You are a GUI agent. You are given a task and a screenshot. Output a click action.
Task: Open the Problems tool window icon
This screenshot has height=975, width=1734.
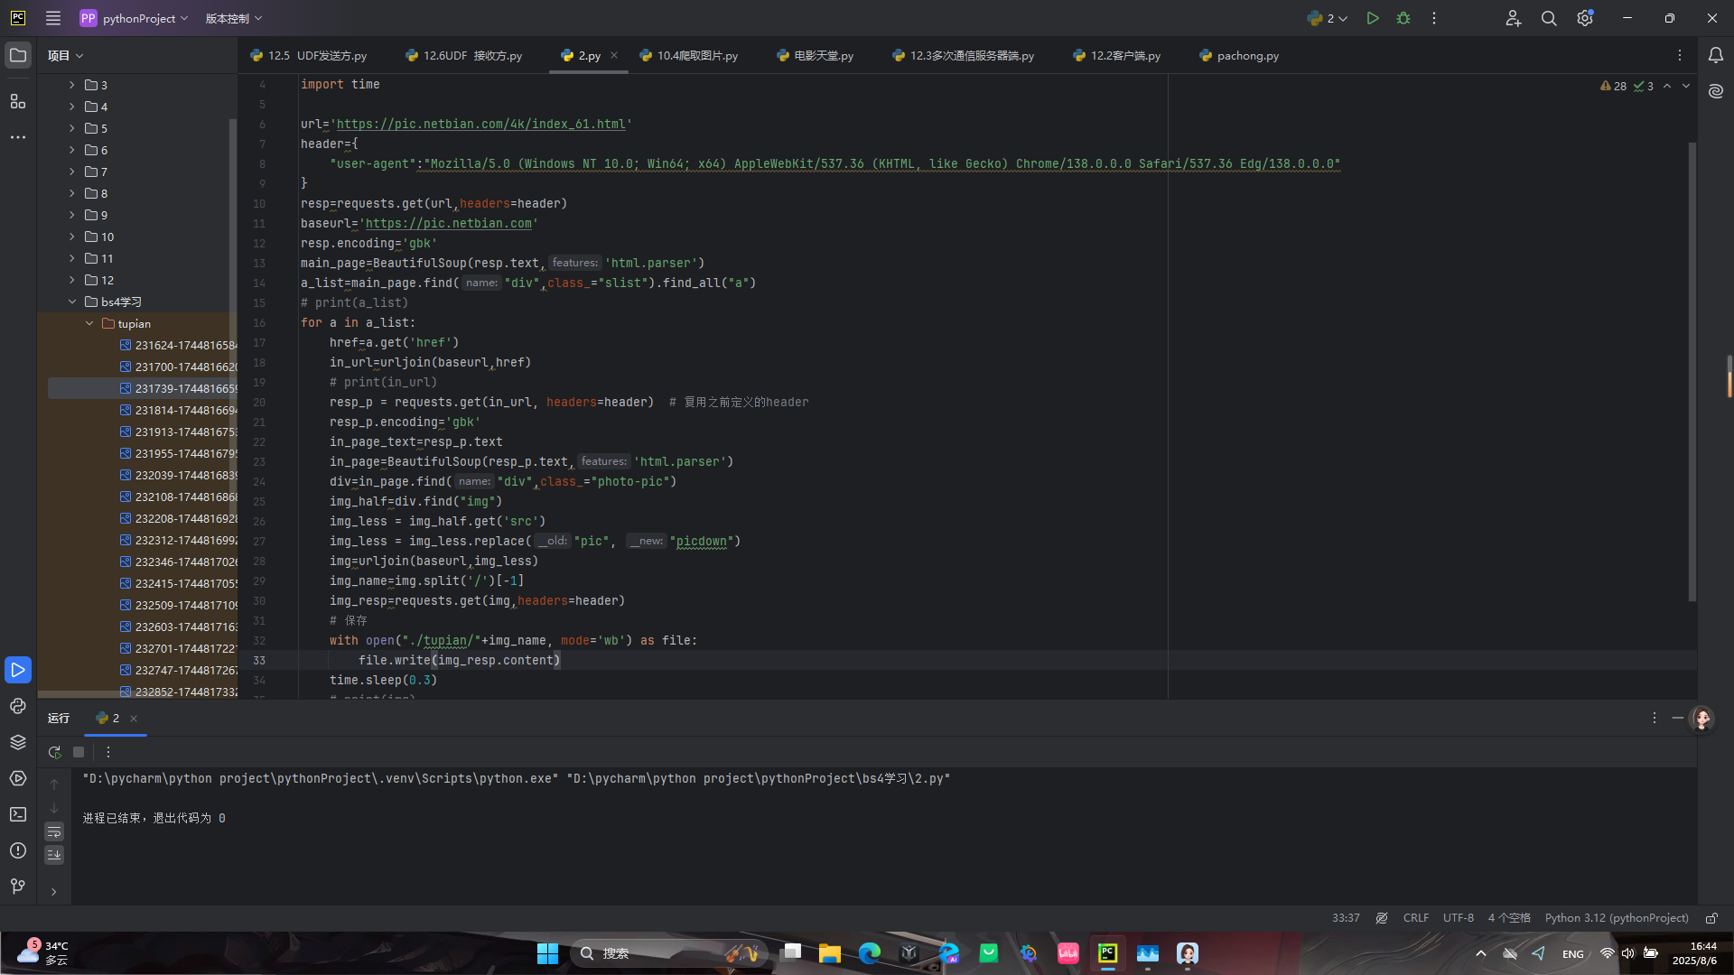coord(18,850)
